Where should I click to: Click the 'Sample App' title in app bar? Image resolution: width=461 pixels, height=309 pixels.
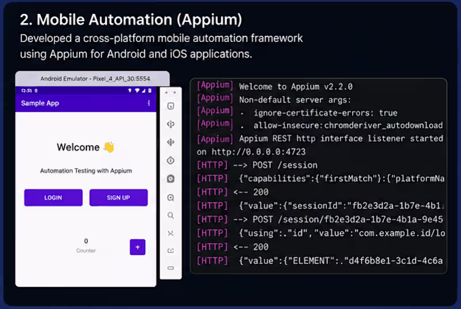coord(40,104)
